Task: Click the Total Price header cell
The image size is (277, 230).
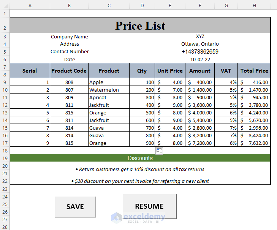Action: (x=254, y=71)
